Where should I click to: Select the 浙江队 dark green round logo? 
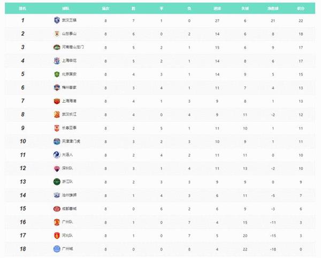pos(57,181)
